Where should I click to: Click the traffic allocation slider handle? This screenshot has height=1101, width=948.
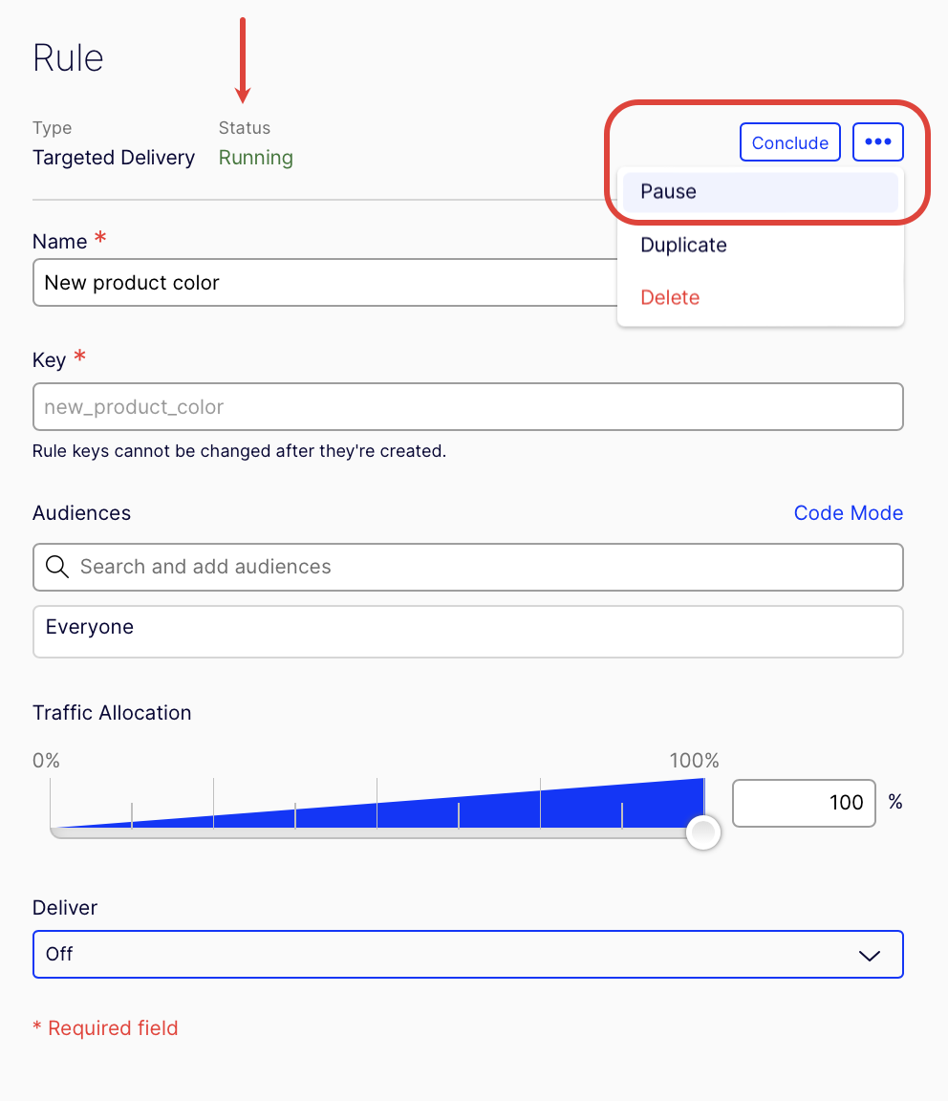[x=703, y=832]
